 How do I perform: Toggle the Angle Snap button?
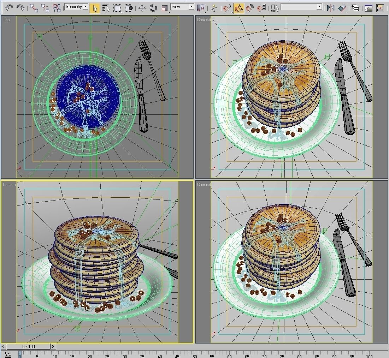(238, 8)
